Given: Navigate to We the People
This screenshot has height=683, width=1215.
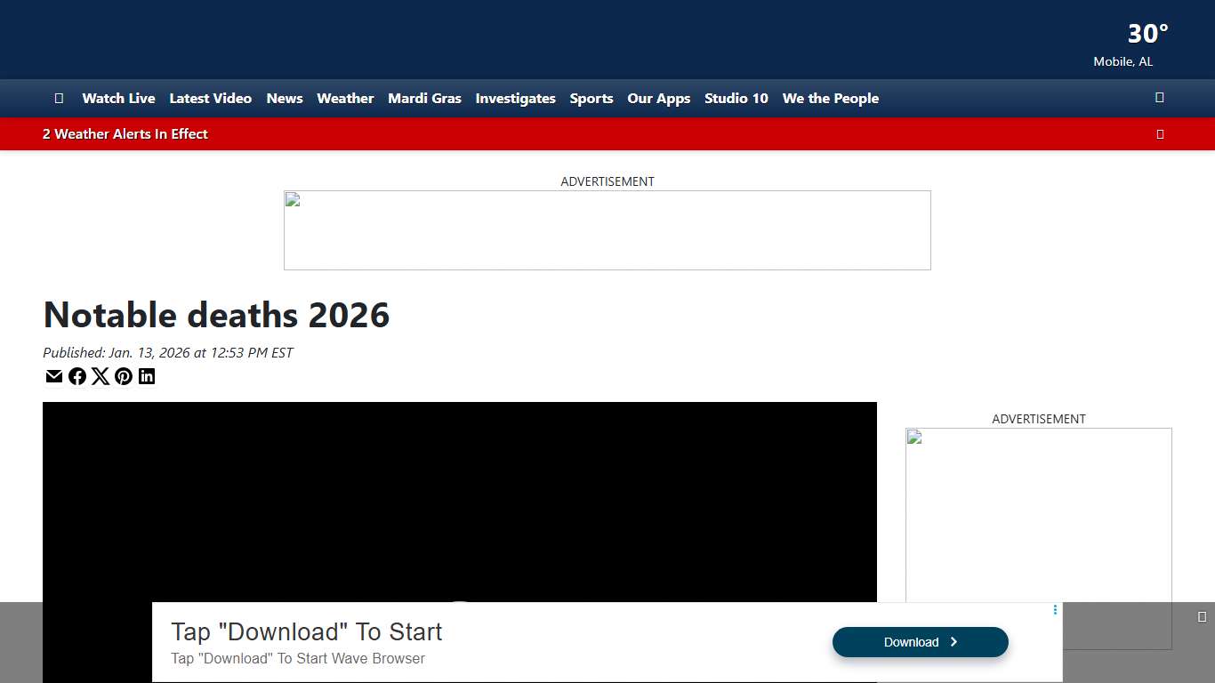Looking at the screenshot, I should pyautogui.click(x=830, y=99).
